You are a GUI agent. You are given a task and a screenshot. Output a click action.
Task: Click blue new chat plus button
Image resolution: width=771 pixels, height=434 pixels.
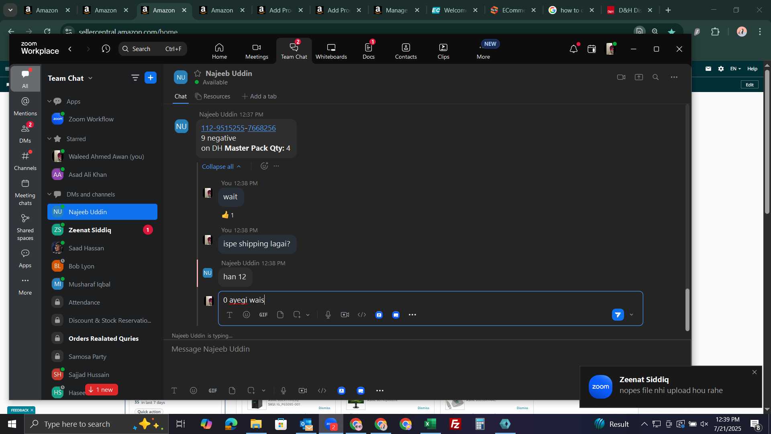(151, 78)
